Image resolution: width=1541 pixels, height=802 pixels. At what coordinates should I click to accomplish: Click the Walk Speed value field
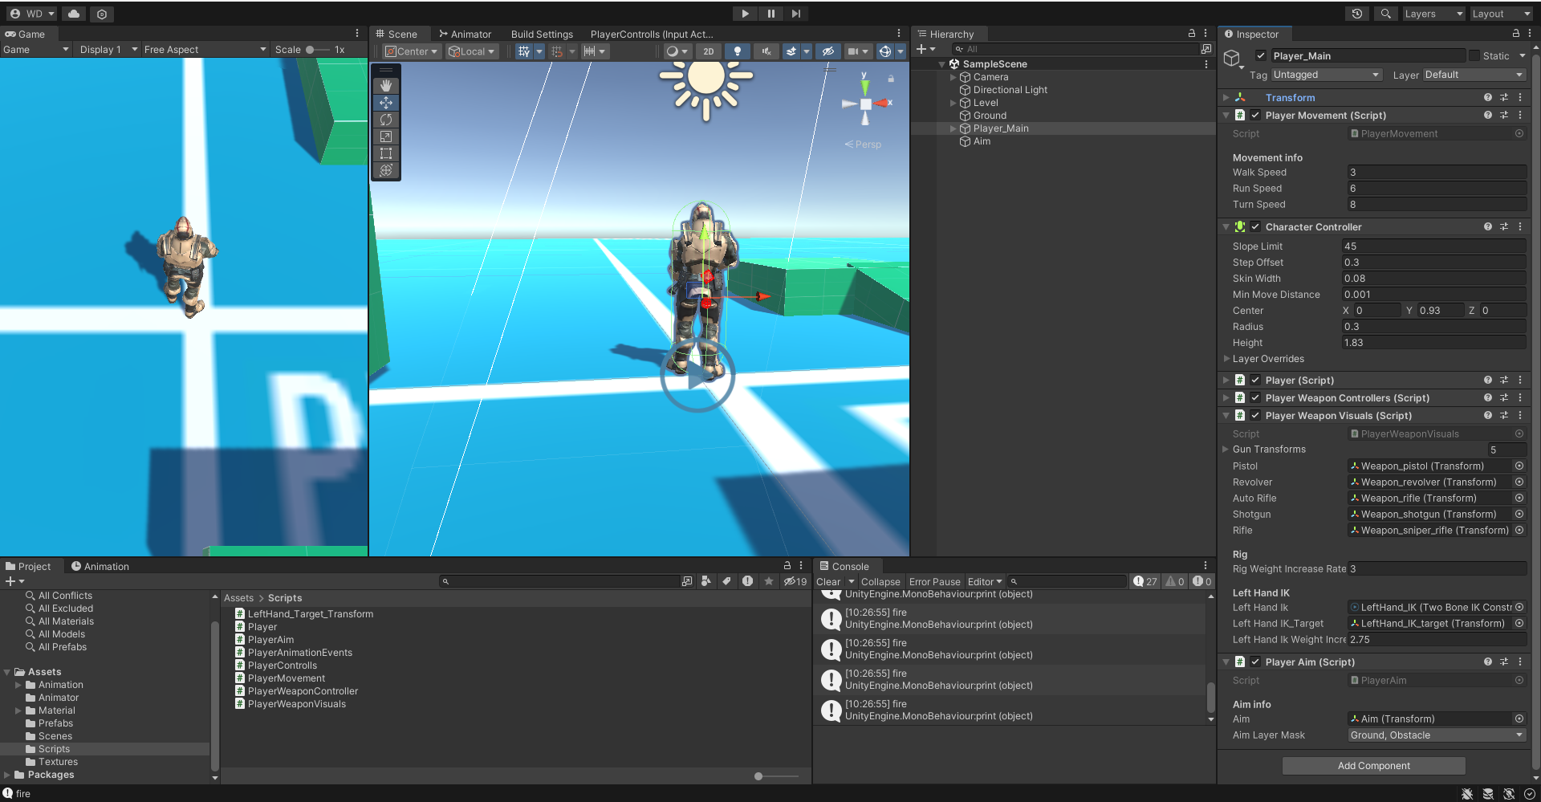pyautogui.click(x=1436, y=173)
